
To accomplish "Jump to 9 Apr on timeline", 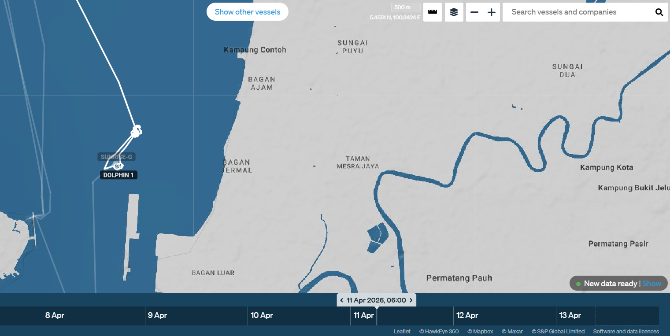I will [x=157, y=315].
